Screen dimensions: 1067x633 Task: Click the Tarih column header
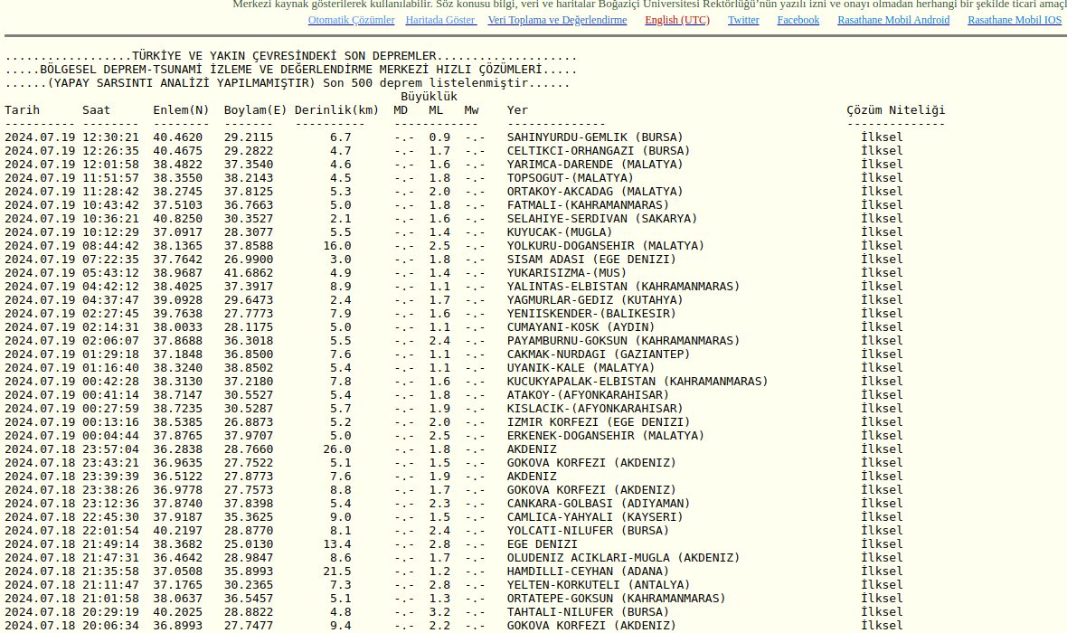click(x=23, y=110)
